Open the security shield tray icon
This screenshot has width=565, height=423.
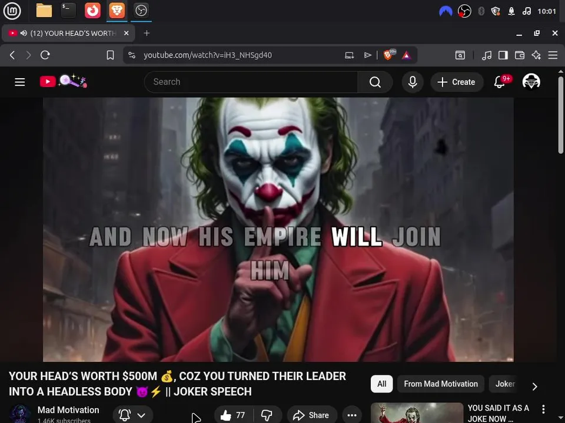click(x=496, y=11)
